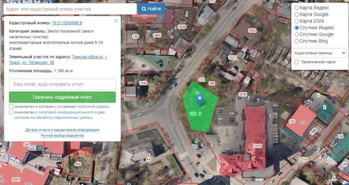Focus the email input field

(62, 84)
